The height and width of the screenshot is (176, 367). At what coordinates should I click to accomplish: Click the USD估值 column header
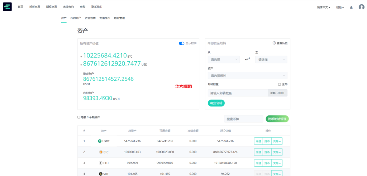225,131
